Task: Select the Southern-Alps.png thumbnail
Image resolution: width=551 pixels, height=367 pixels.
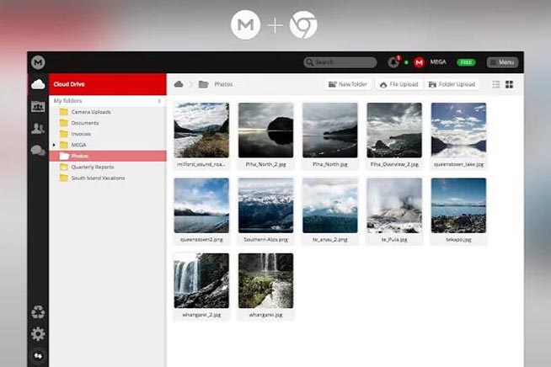Action: point(265,205)
